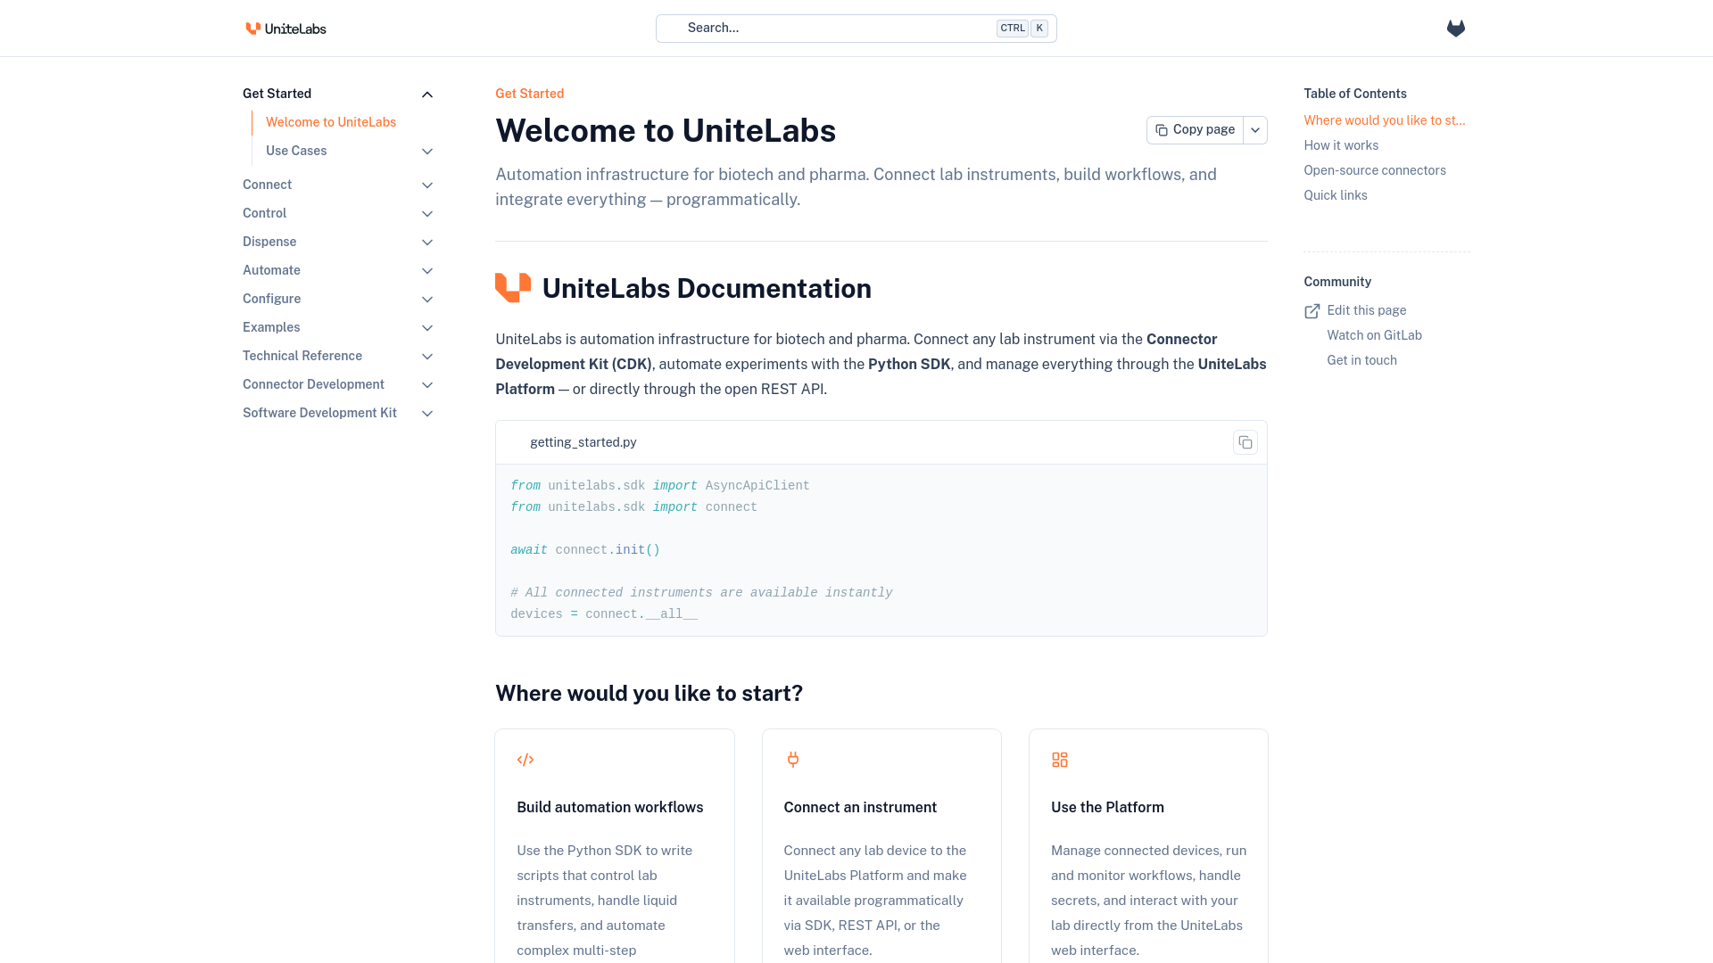Open Use Cases in the sidebar
Image resolution: width=1713 pixels, height=963 pixels.
[296, 151]
